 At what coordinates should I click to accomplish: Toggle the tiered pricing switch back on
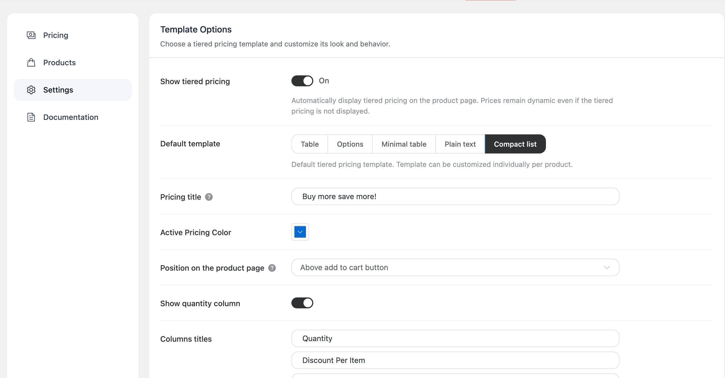pos(302,81)
